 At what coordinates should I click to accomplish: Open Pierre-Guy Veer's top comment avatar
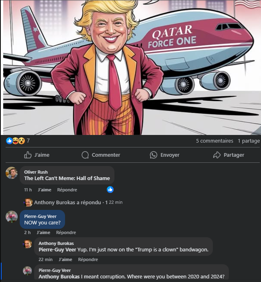point(12,217)
